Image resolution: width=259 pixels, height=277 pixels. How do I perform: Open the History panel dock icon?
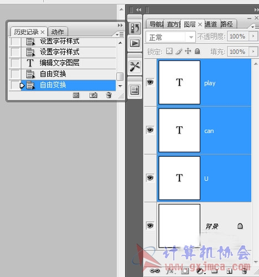coord(135,28)
